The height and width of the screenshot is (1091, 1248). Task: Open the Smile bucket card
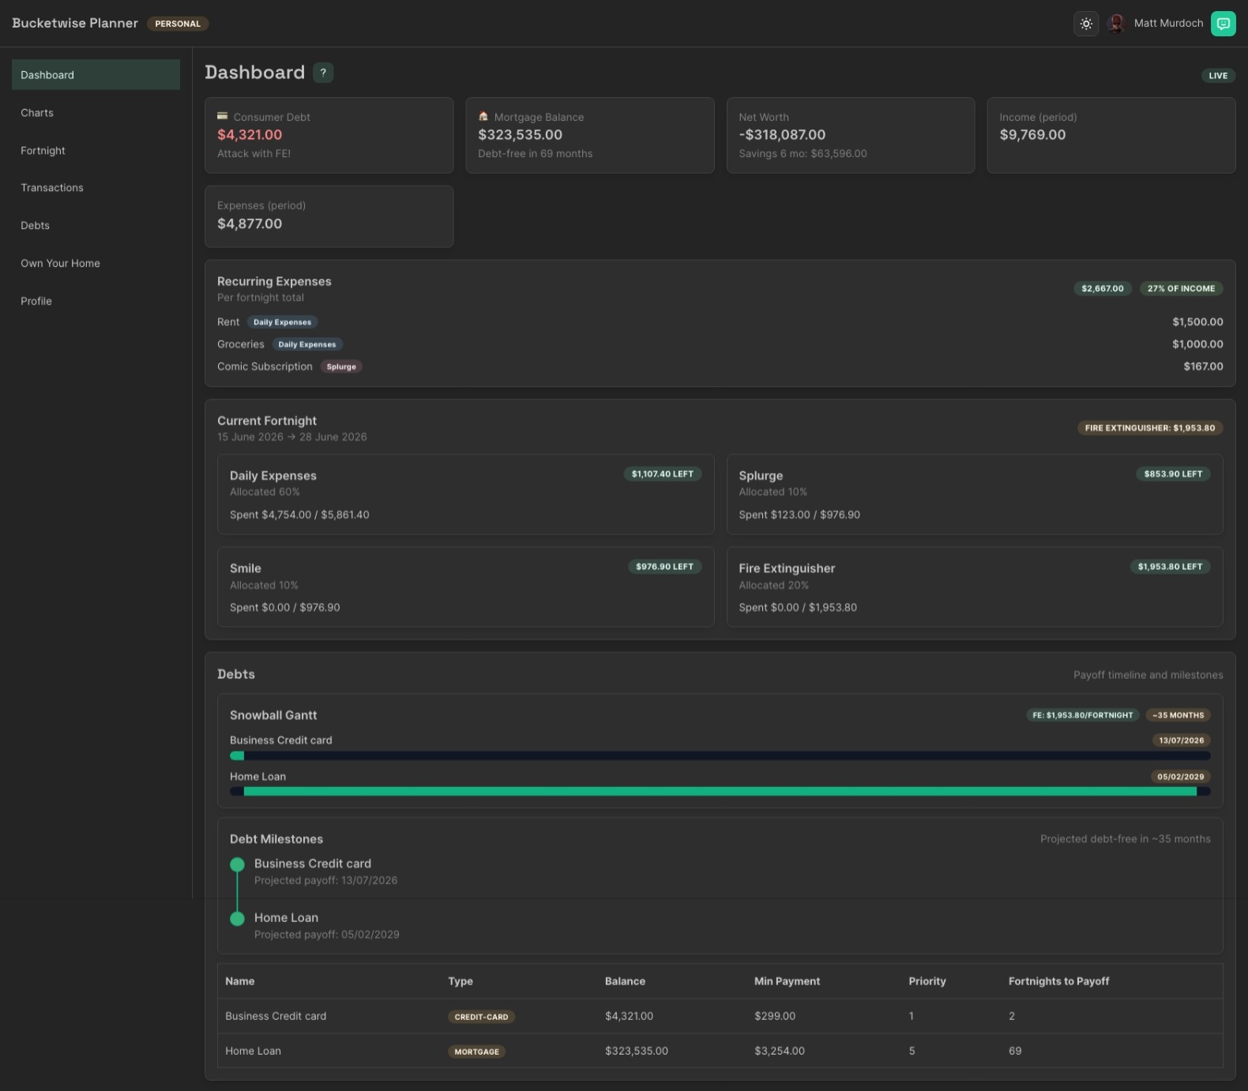coord(465,587)
